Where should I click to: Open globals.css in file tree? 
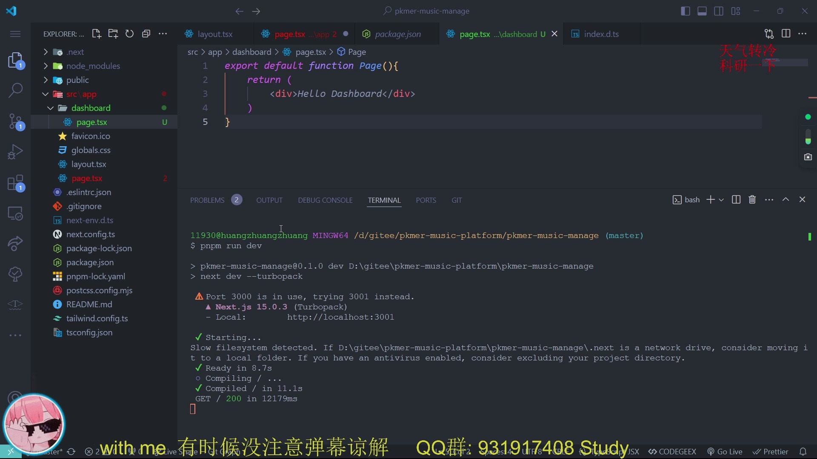tap(91, 150)
